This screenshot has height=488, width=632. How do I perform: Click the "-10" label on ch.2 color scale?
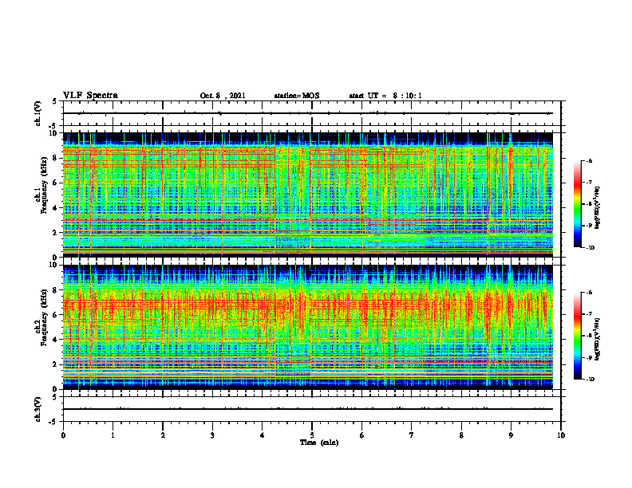pyautogui.click(x=590, y=380)
